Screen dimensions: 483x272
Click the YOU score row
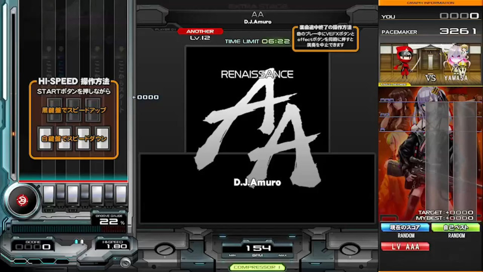(x=430, y=16)
